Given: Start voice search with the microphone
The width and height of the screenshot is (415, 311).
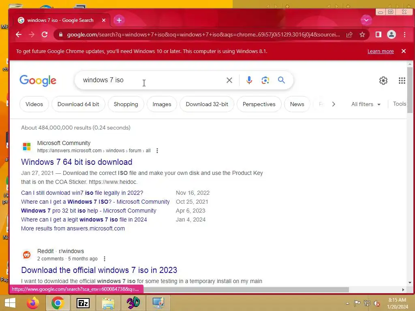Looking at the screenshot, I should click(x=249, y=80).
